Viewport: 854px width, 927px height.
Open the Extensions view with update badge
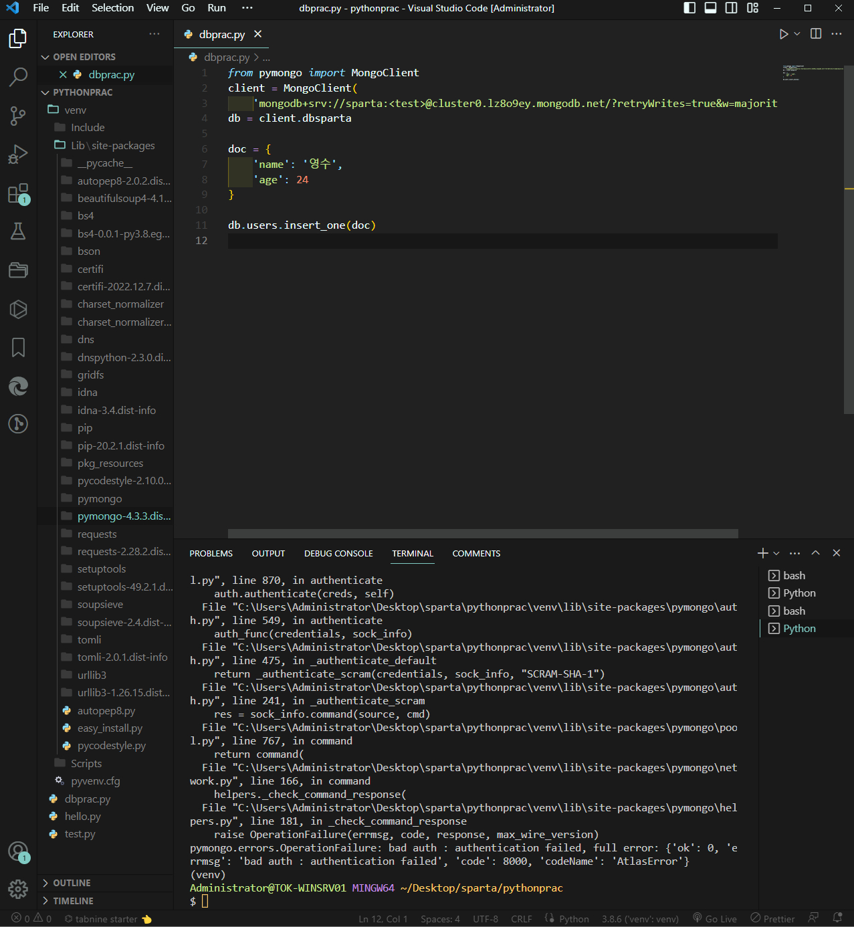[18, 194]
